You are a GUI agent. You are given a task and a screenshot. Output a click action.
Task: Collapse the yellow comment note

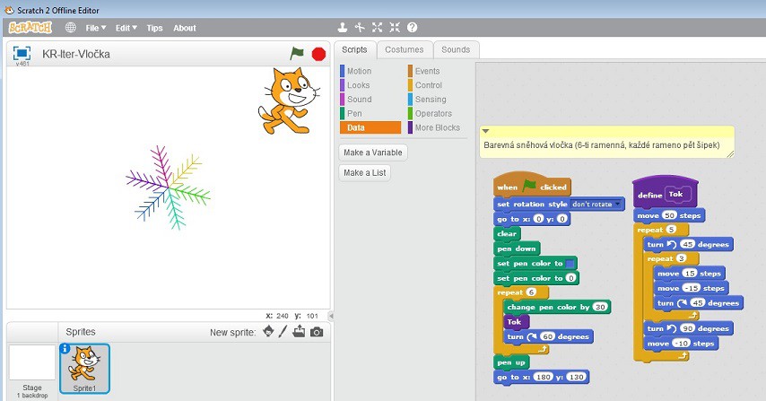(485, 131)
